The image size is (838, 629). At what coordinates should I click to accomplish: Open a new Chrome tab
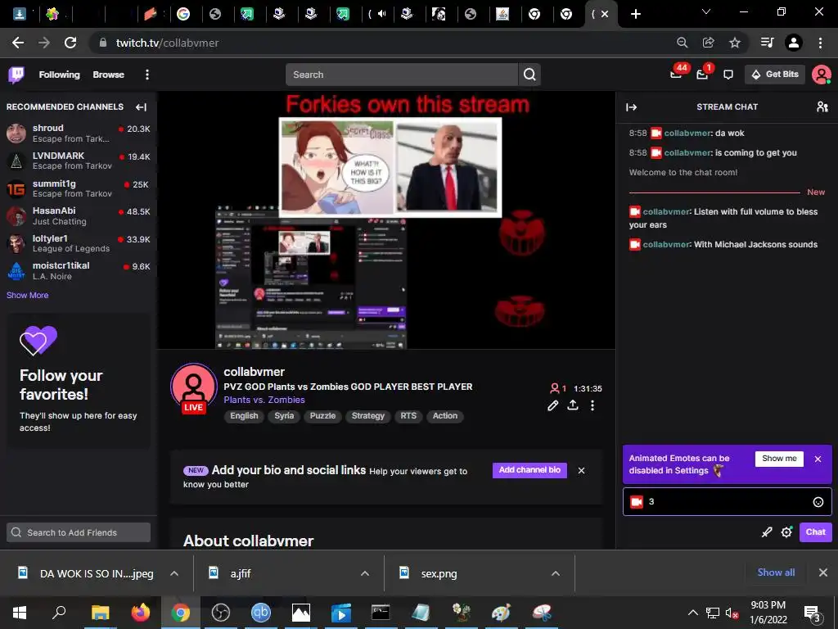635,14
